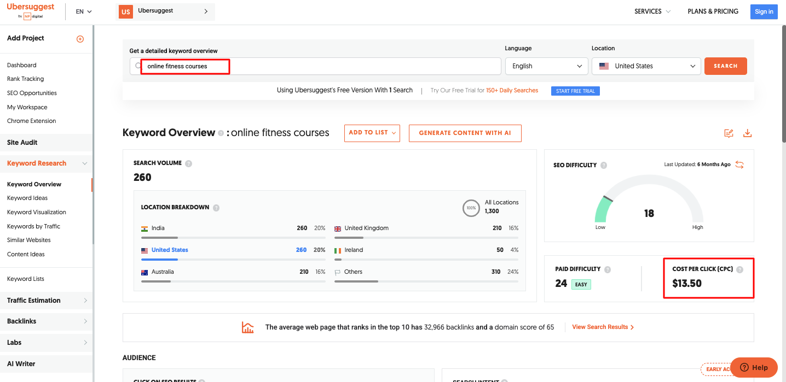Click the edit note icon beside download
This screenshot has height=382, width=786.
pos(729,133)
